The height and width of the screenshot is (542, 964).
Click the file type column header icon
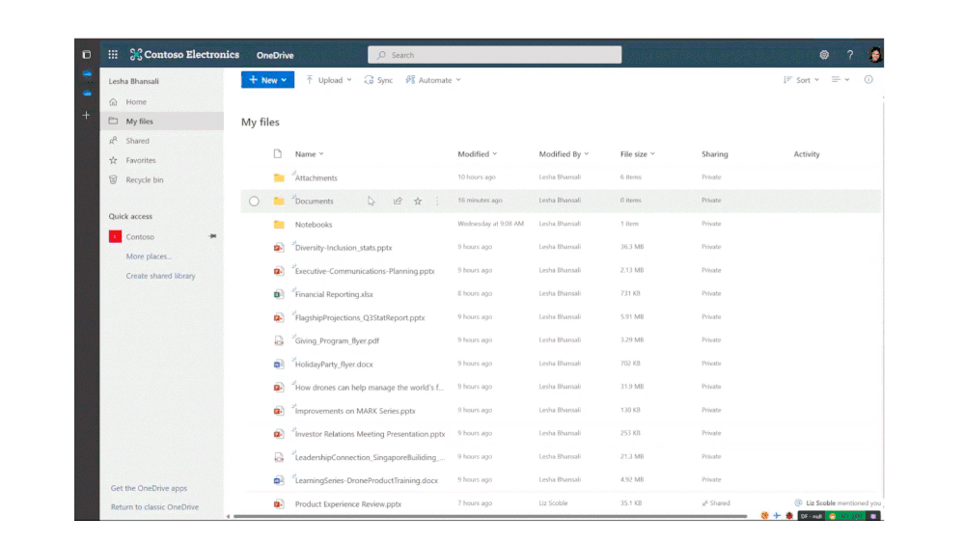tap(278, 153)
